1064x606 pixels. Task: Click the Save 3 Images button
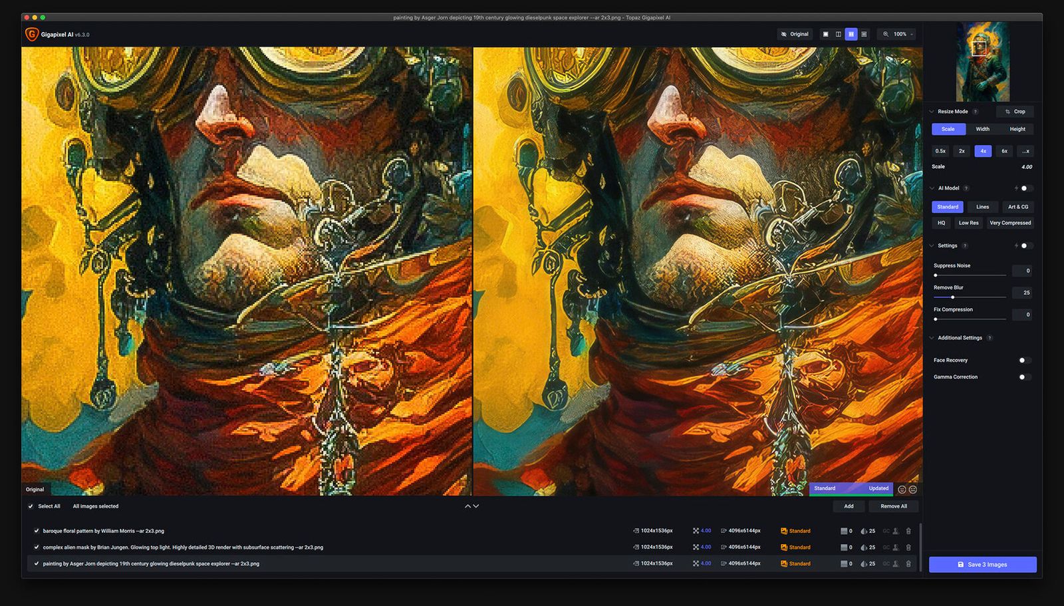pyautogui.click(x=982, y=564)
